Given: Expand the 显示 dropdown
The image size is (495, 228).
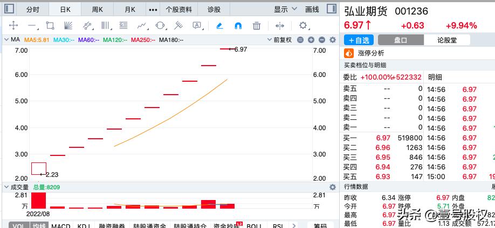Looking at the screenshot, I should [x=285, y=10].
